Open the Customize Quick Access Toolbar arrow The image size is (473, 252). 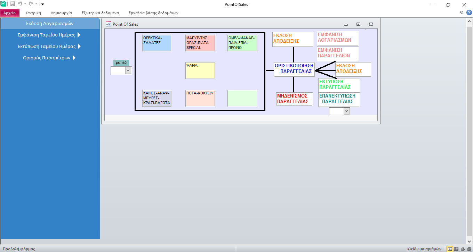coord(42,4)
